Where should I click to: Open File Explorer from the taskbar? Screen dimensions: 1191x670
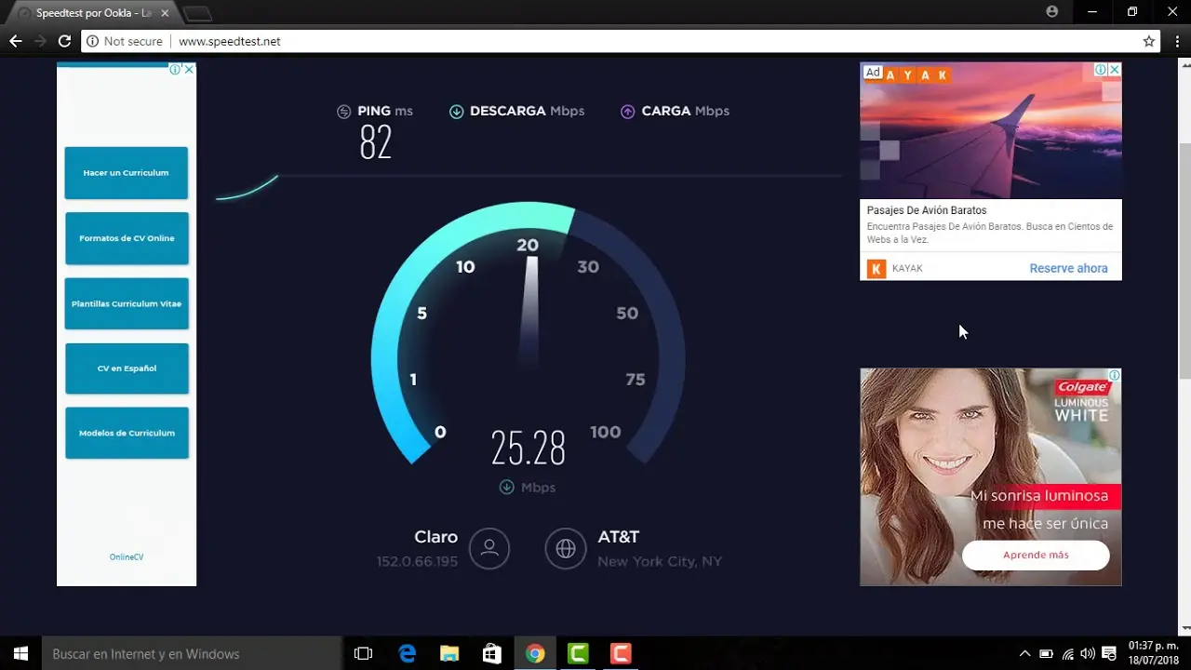point(449,653)
